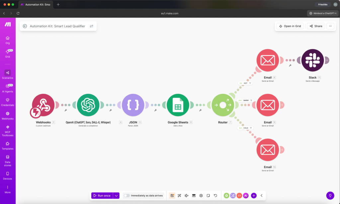Click the purple add module plus icon

click(x=254, y=195)
